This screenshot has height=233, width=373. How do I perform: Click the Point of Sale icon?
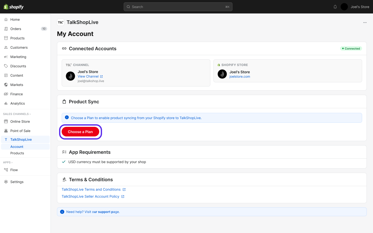[x=6, y=131]
